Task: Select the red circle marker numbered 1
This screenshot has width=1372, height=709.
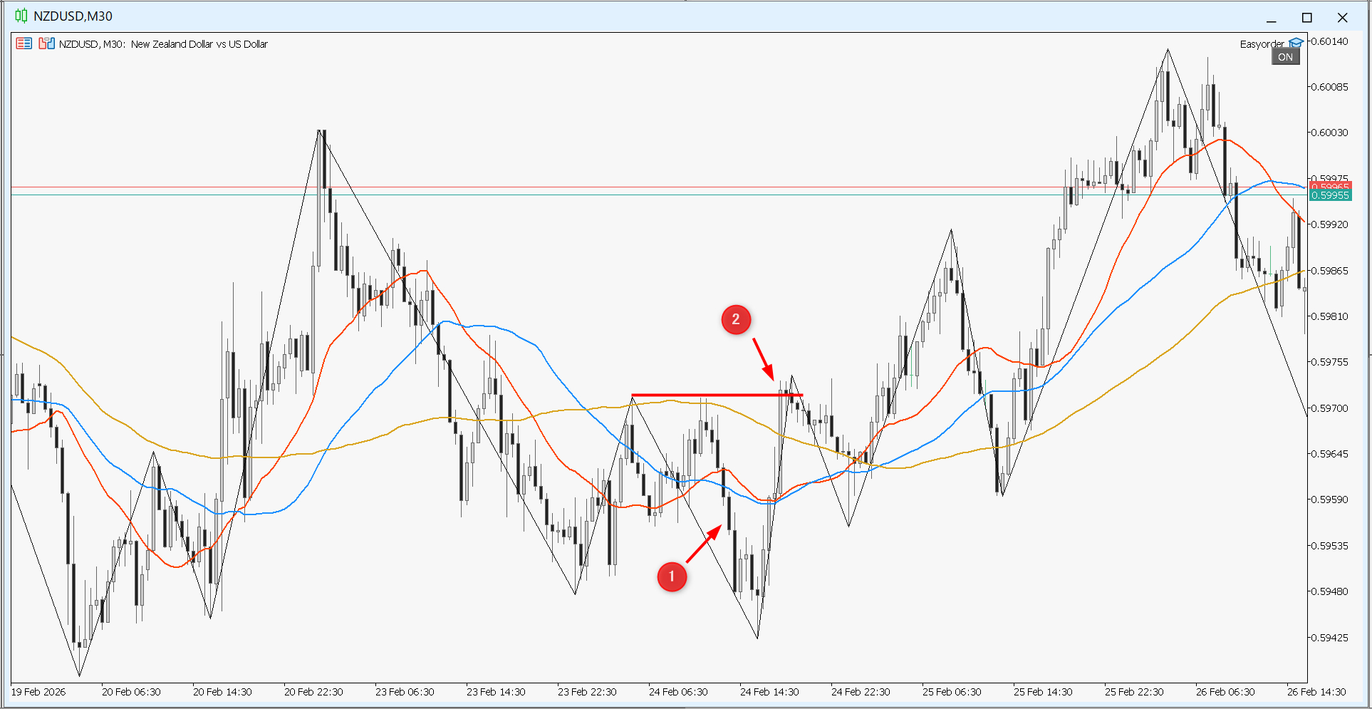Action: (x=672, y=576)
